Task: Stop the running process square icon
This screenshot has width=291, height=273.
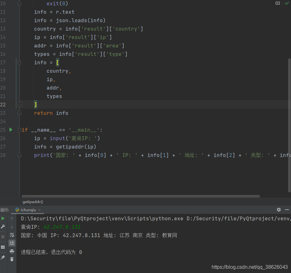Action: (x=3, y=237)
